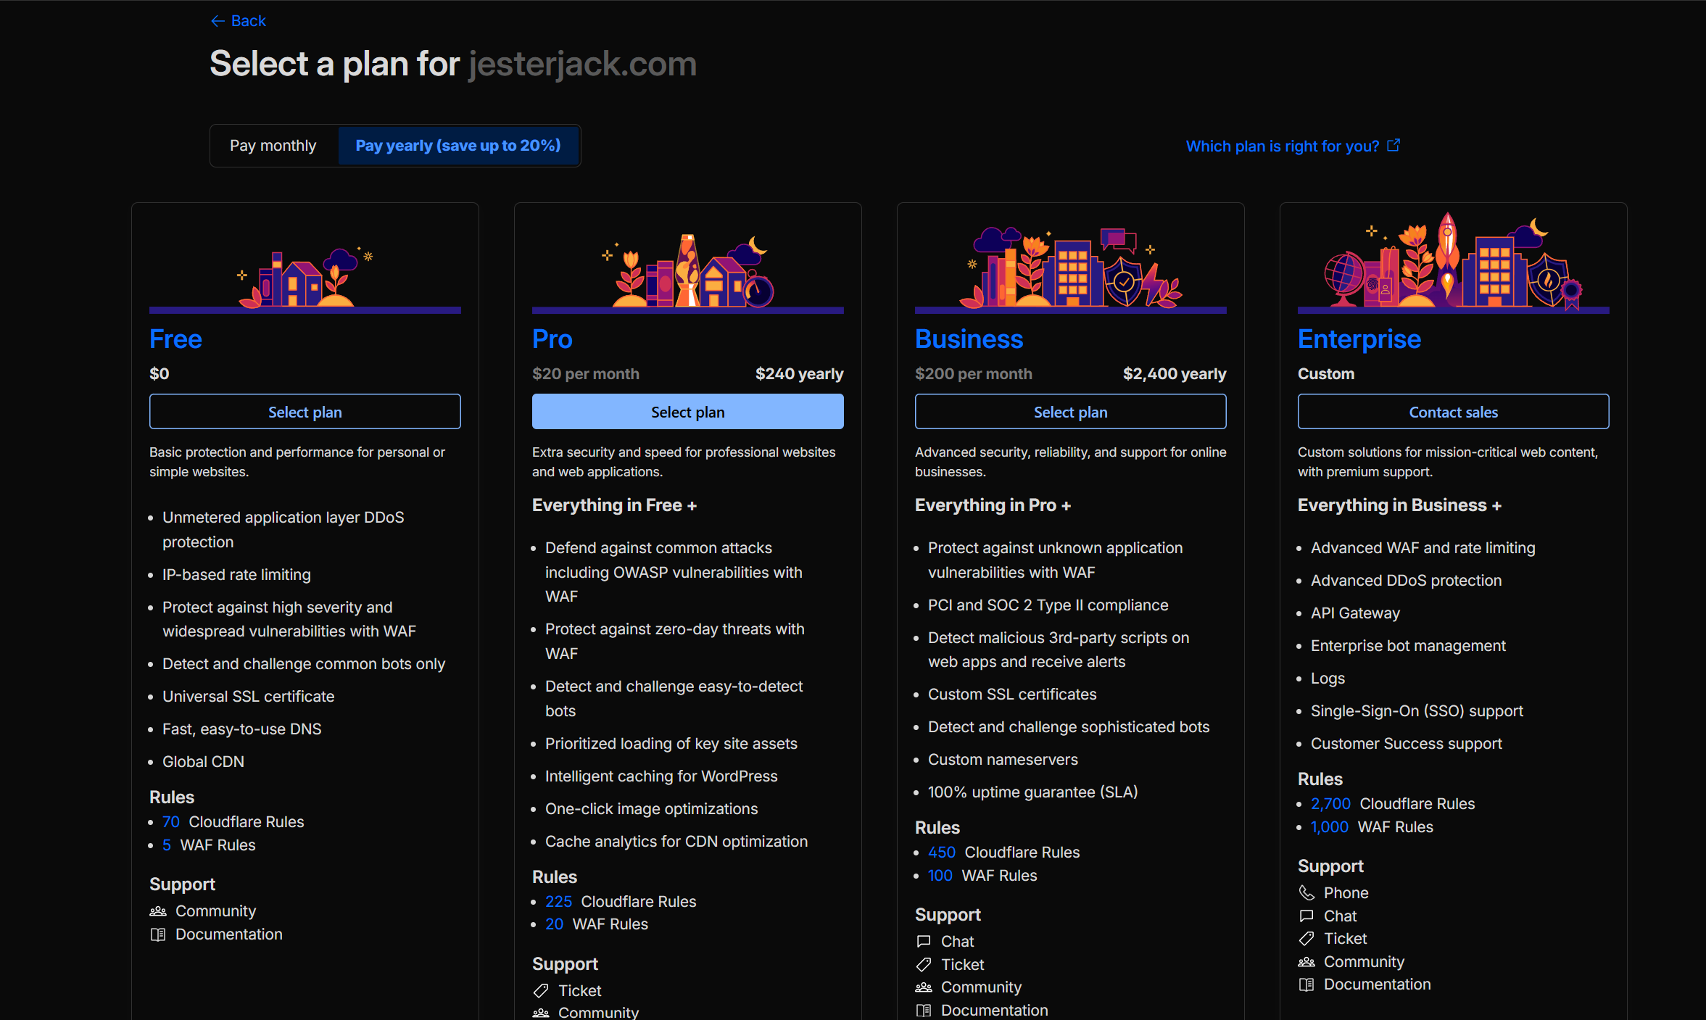
Task: Click the Chat icon under Business support
Action: pos(924,941)
